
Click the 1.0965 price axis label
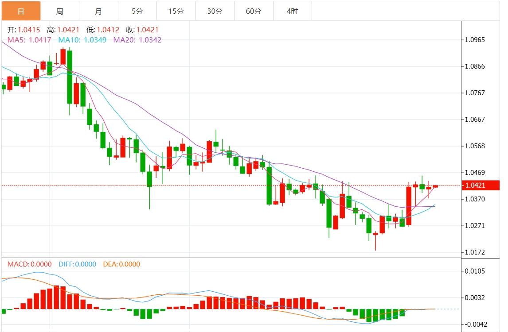click(x=474, y=40)
